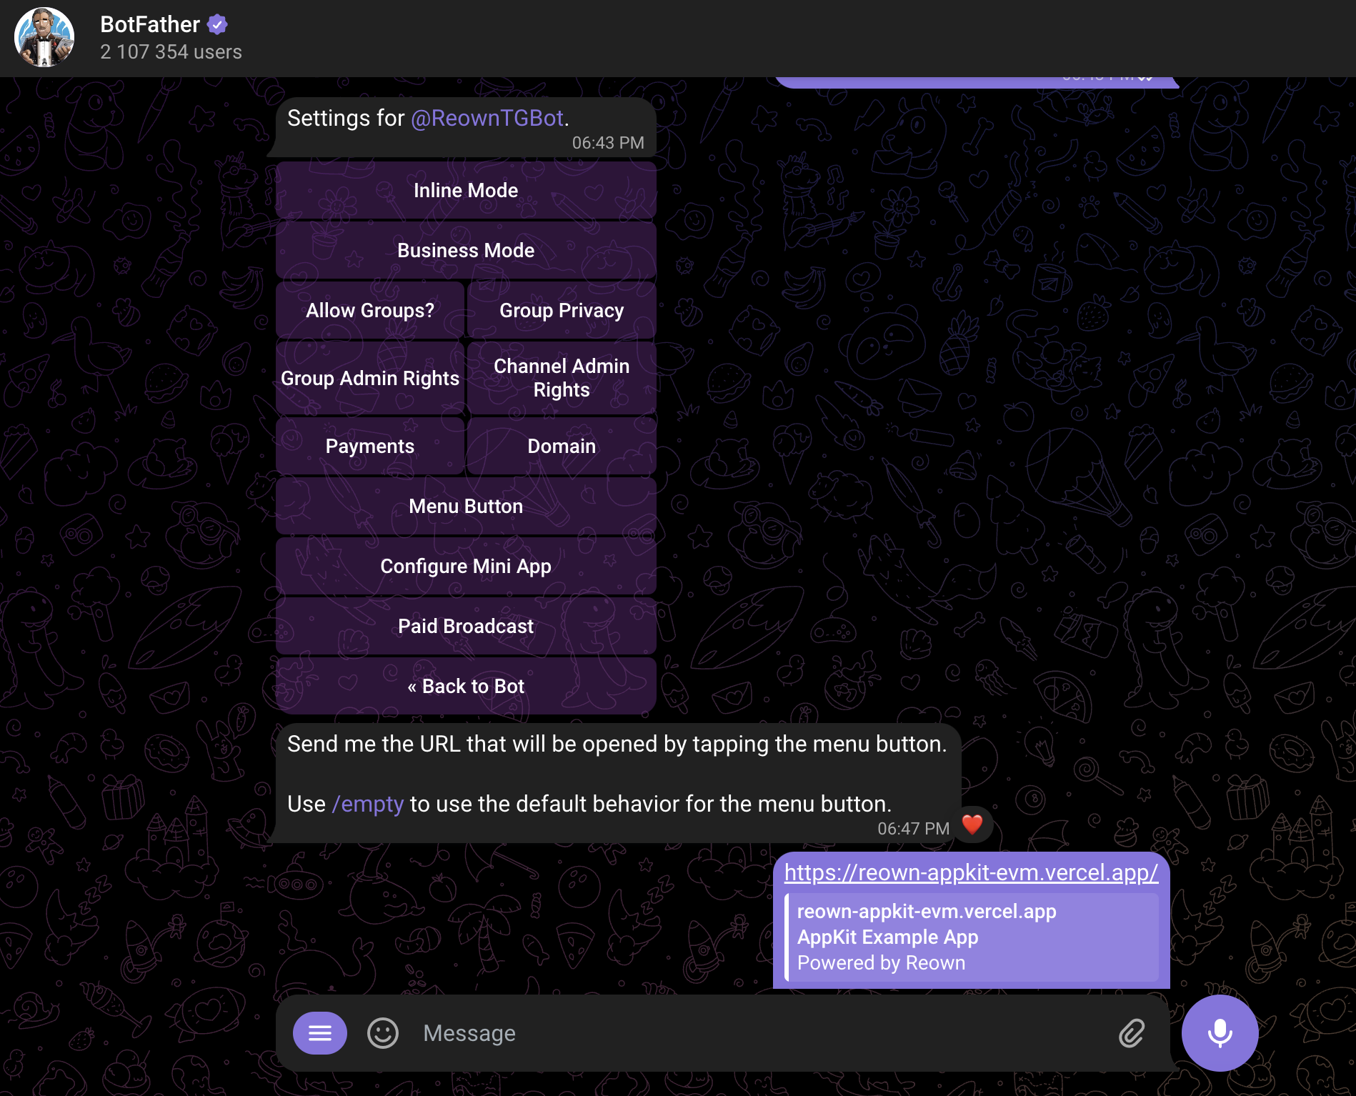Click the 06:43 PM timestamp
This screenshot has height=1096, width=1356.
(608, 143)
